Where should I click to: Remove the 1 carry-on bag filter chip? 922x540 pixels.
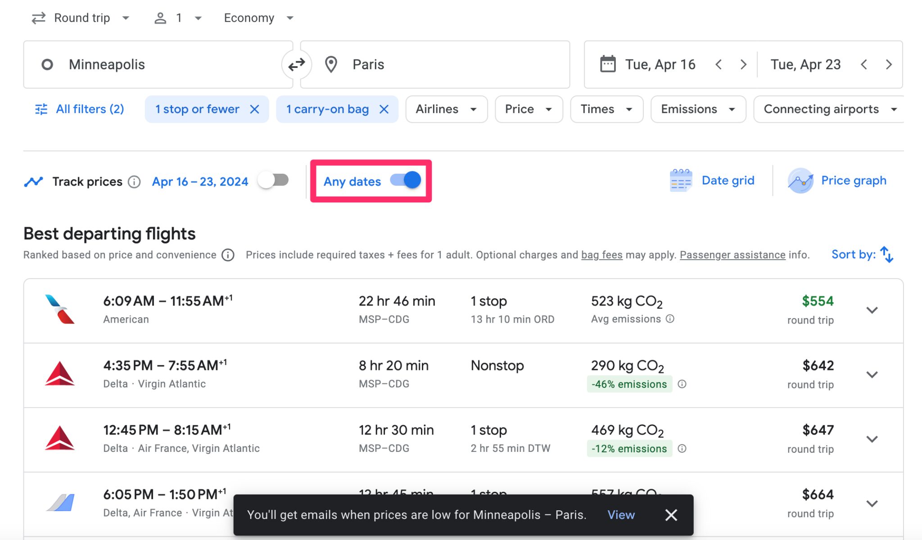[384, 109]
